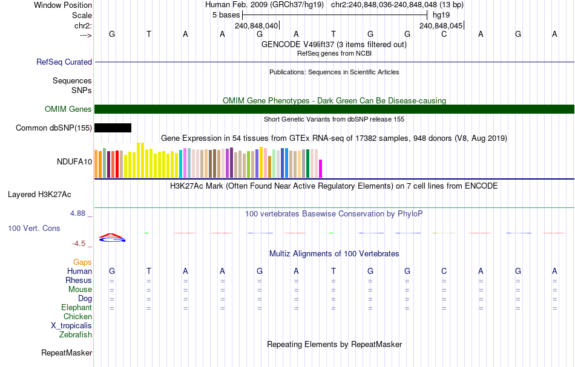Click the C base in ruler sequence
Screen dimensions: 575x367
444,34
